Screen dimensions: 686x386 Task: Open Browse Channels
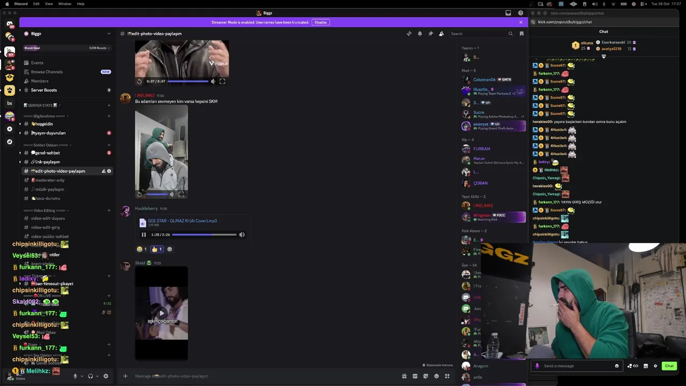coord(66,72)
